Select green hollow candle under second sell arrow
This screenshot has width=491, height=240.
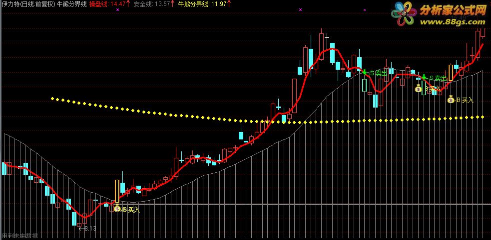click(x=424, y=88)
